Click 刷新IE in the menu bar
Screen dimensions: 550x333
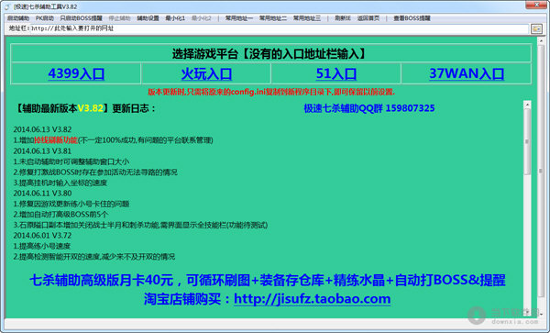[343, 18]
